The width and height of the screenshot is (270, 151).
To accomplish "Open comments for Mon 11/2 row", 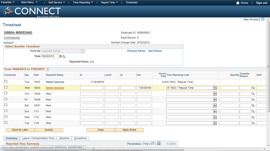I will tap(6, 117).
